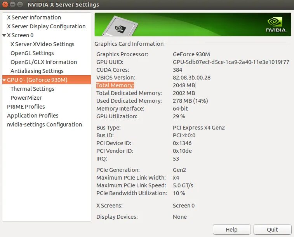
Task: Click the GPU UUID value text
Action: [231, 62]
